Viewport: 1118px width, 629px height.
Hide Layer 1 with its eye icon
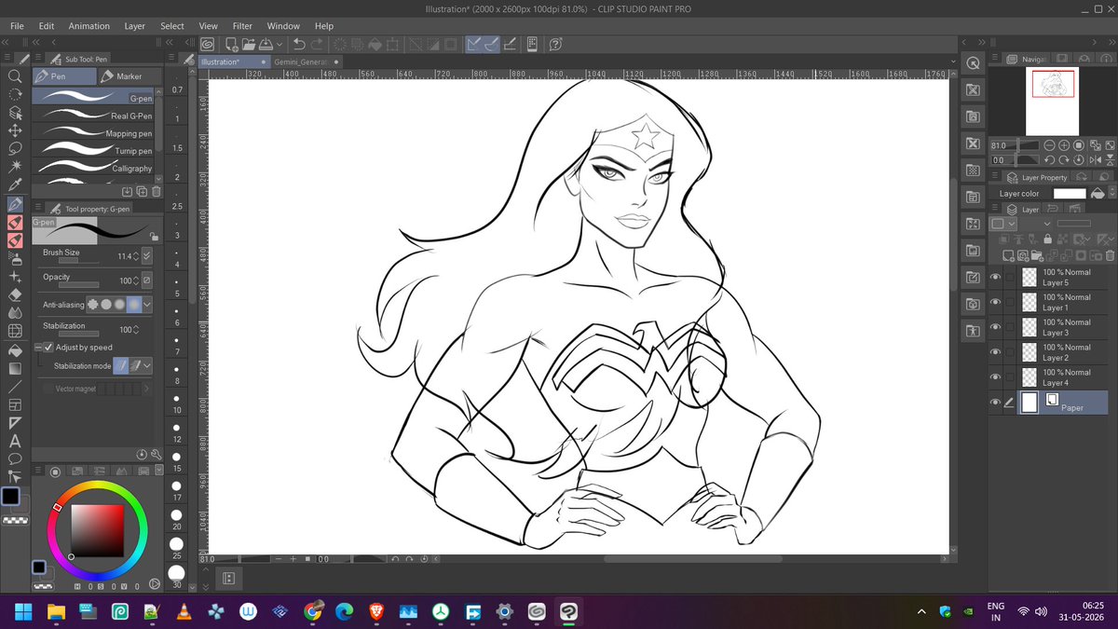point(995,302)
